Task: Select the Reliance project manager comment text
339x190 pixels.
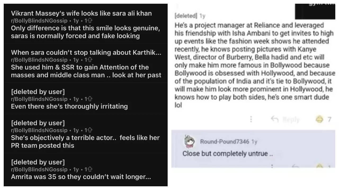Action: (x=254, y=65)
